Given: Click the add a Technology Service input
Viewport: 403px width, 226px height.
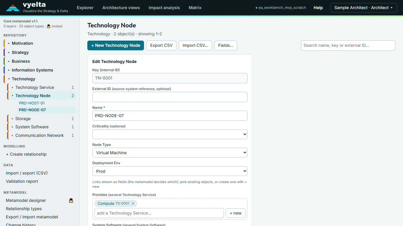Looking at the screenshot, I should coord(159,213).
